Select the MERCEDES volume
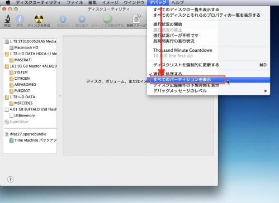 pos(21,103)
